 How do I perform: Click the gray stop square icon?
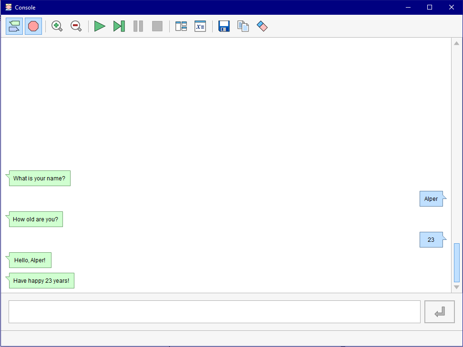(x=157, y=26)
